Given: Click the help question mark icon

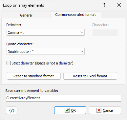Looking at the screenshot, I should click(x=104, y=5).
